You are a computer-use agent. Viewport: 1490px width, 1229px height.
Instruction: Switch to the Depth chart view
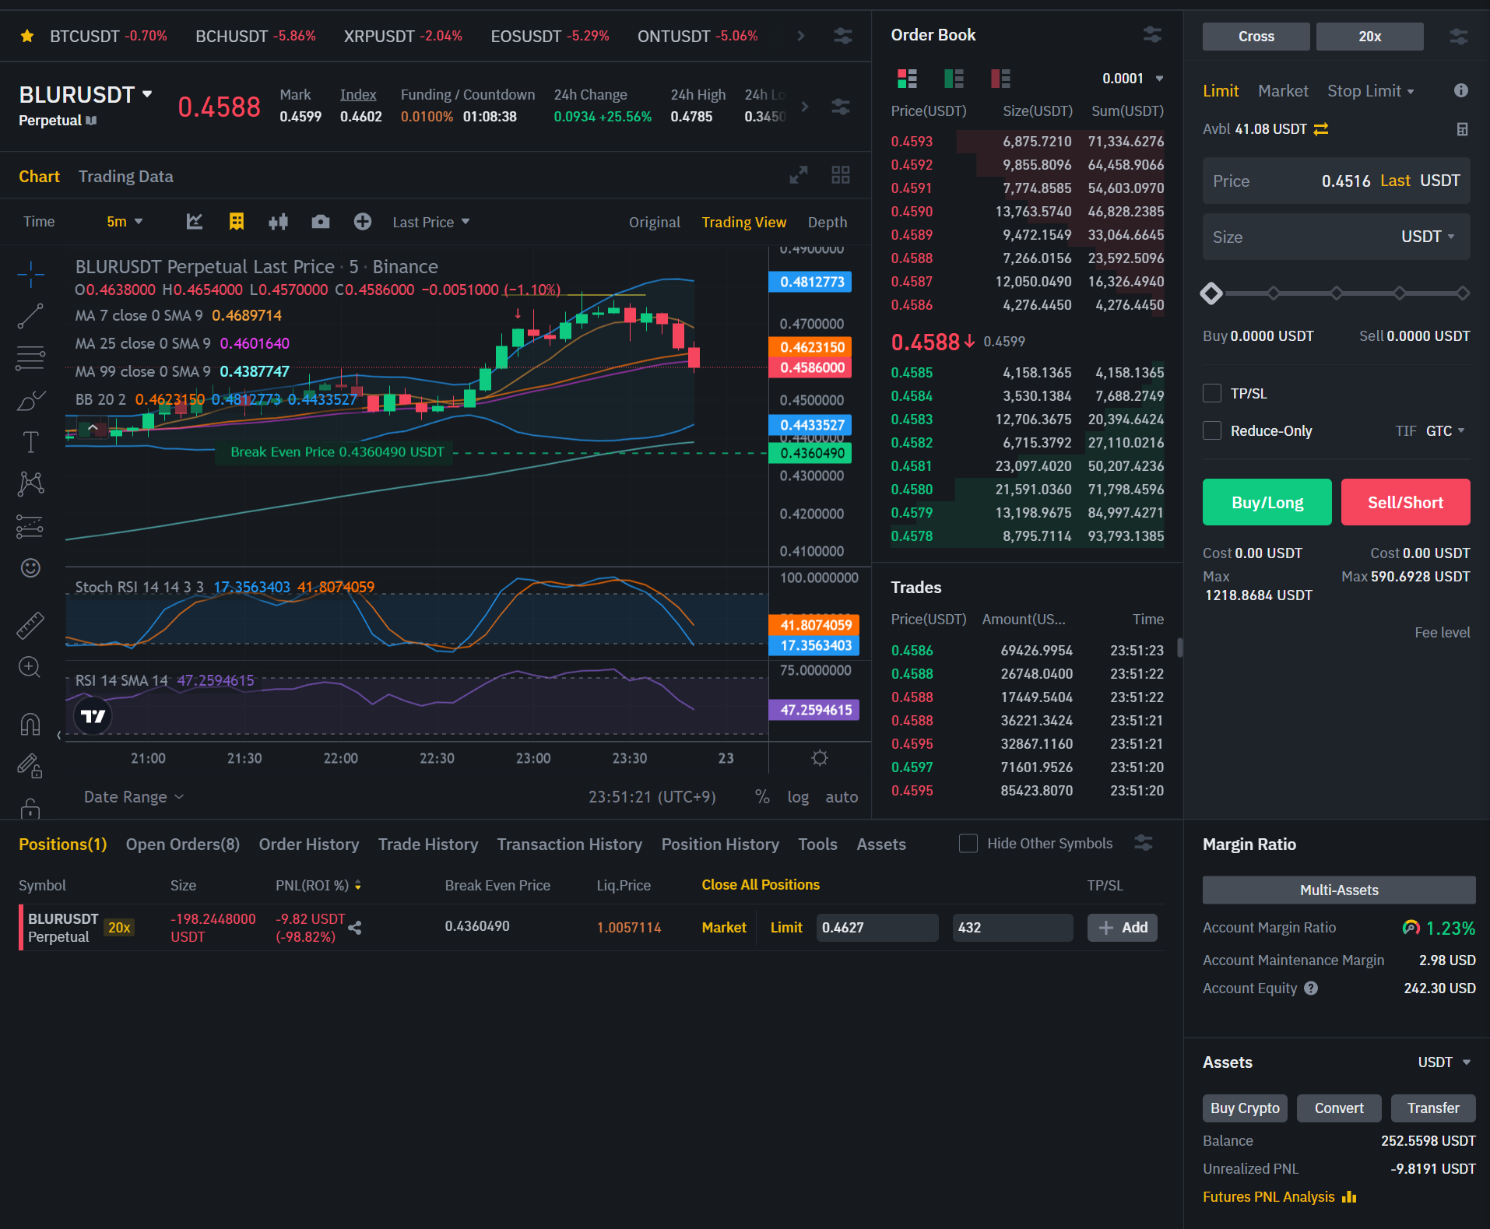click(x=828, y=222)
